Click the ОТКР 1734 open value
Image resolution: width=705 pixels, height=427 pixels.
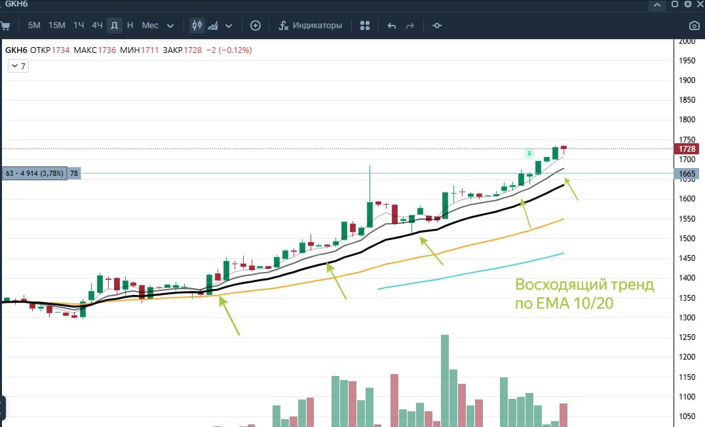(x=49, y=50)
